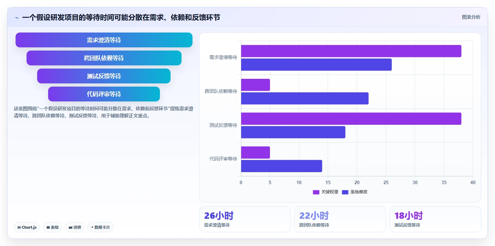Open the 18小时 data card
The width and height of the screenshot is (495, 246).
click(435, 219)
